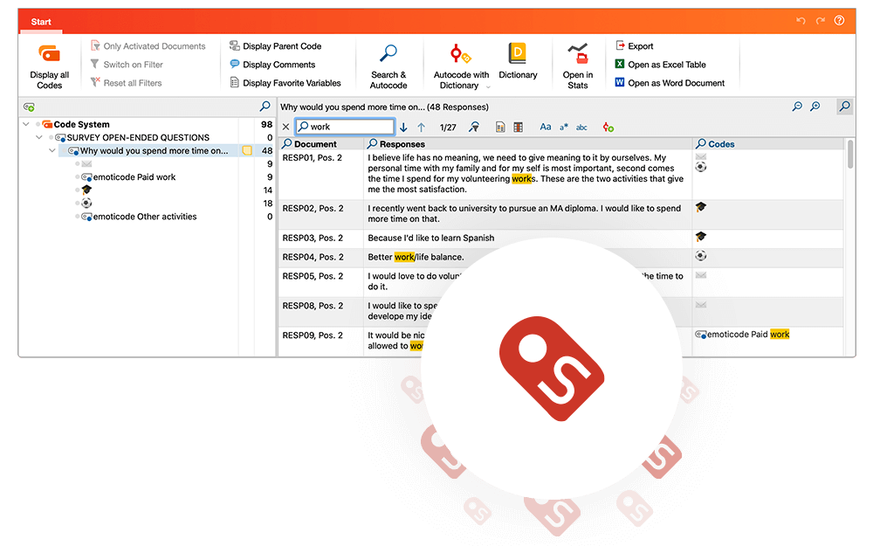Toggle Display Parent Code

pyautogui.click(x=276, y=46)
